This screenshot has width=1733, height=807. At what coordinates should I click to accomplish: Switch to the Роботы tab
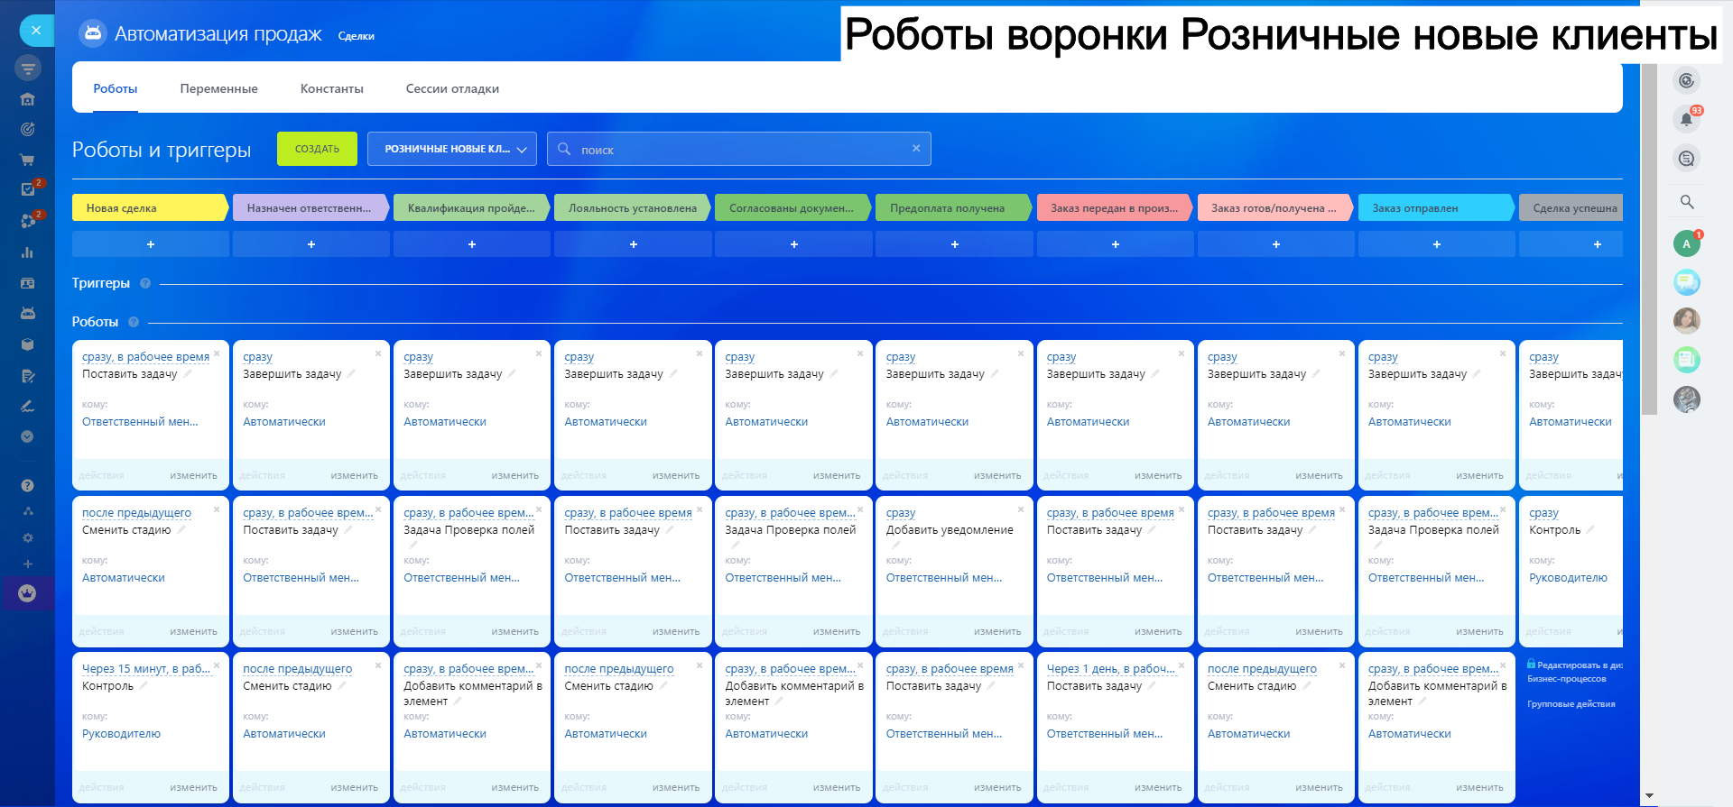point(116,88)
